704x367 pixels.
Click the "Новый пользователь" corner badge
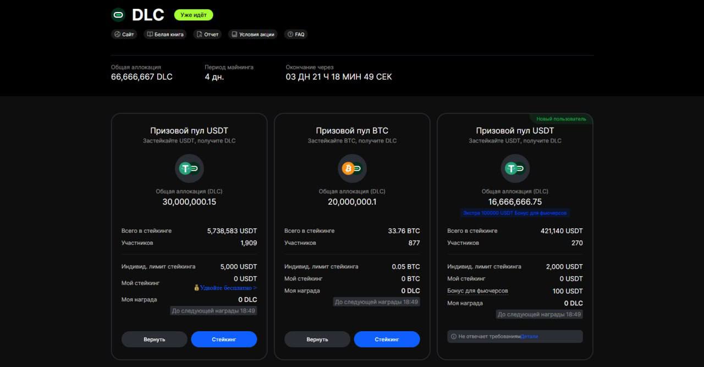tap(561, 119)
